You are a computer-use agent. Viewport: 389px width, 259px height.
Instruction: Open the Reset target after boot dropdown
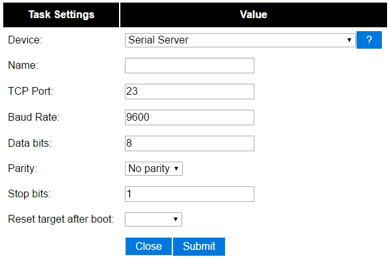pyautogui.click(x=154, y=219)
